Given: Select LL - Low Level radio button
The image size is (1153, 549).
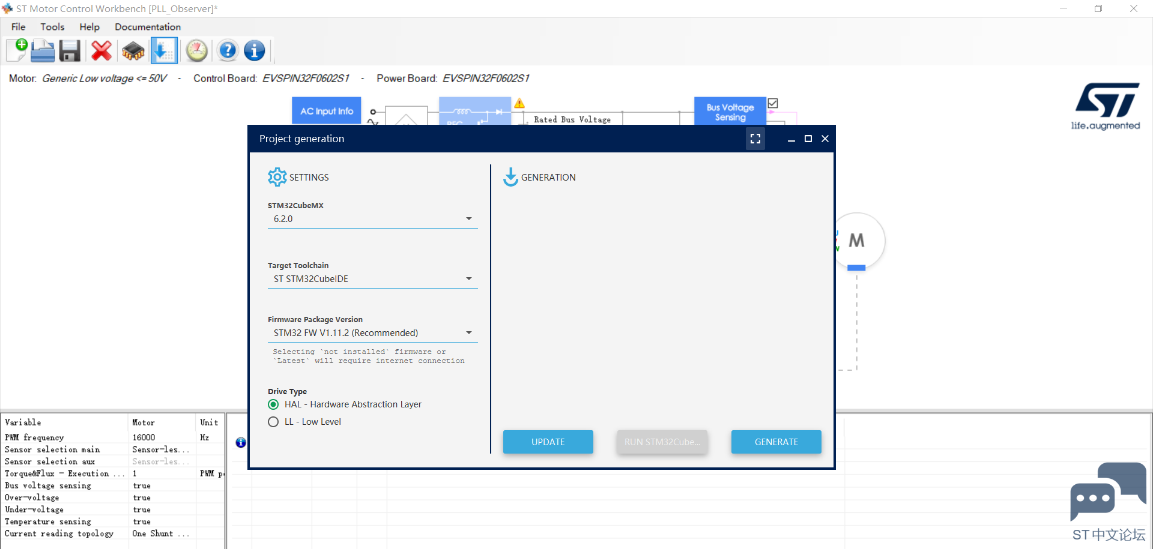Looking at the screenshot, I should pyautogui.click(x=273, y=422).
